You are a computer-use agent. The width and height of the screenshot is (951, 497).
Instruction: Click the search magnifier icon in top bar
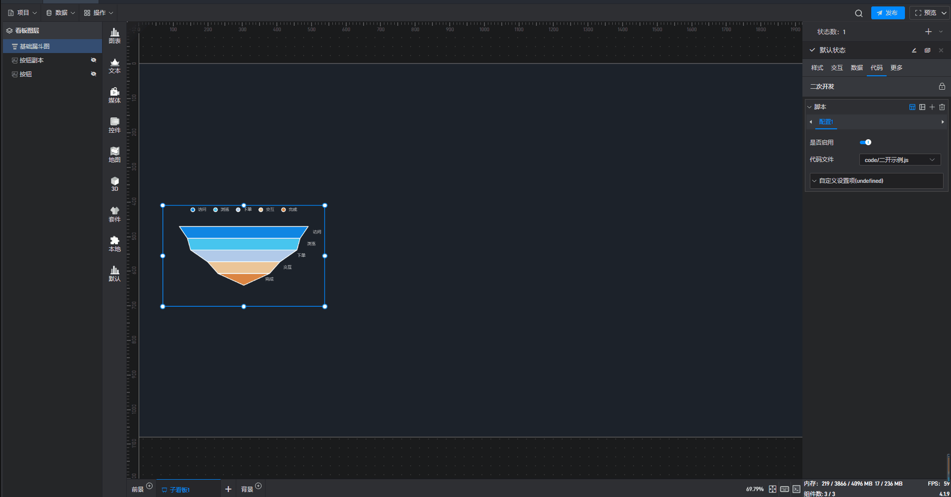pyautogui.click(x=859, y=13)
